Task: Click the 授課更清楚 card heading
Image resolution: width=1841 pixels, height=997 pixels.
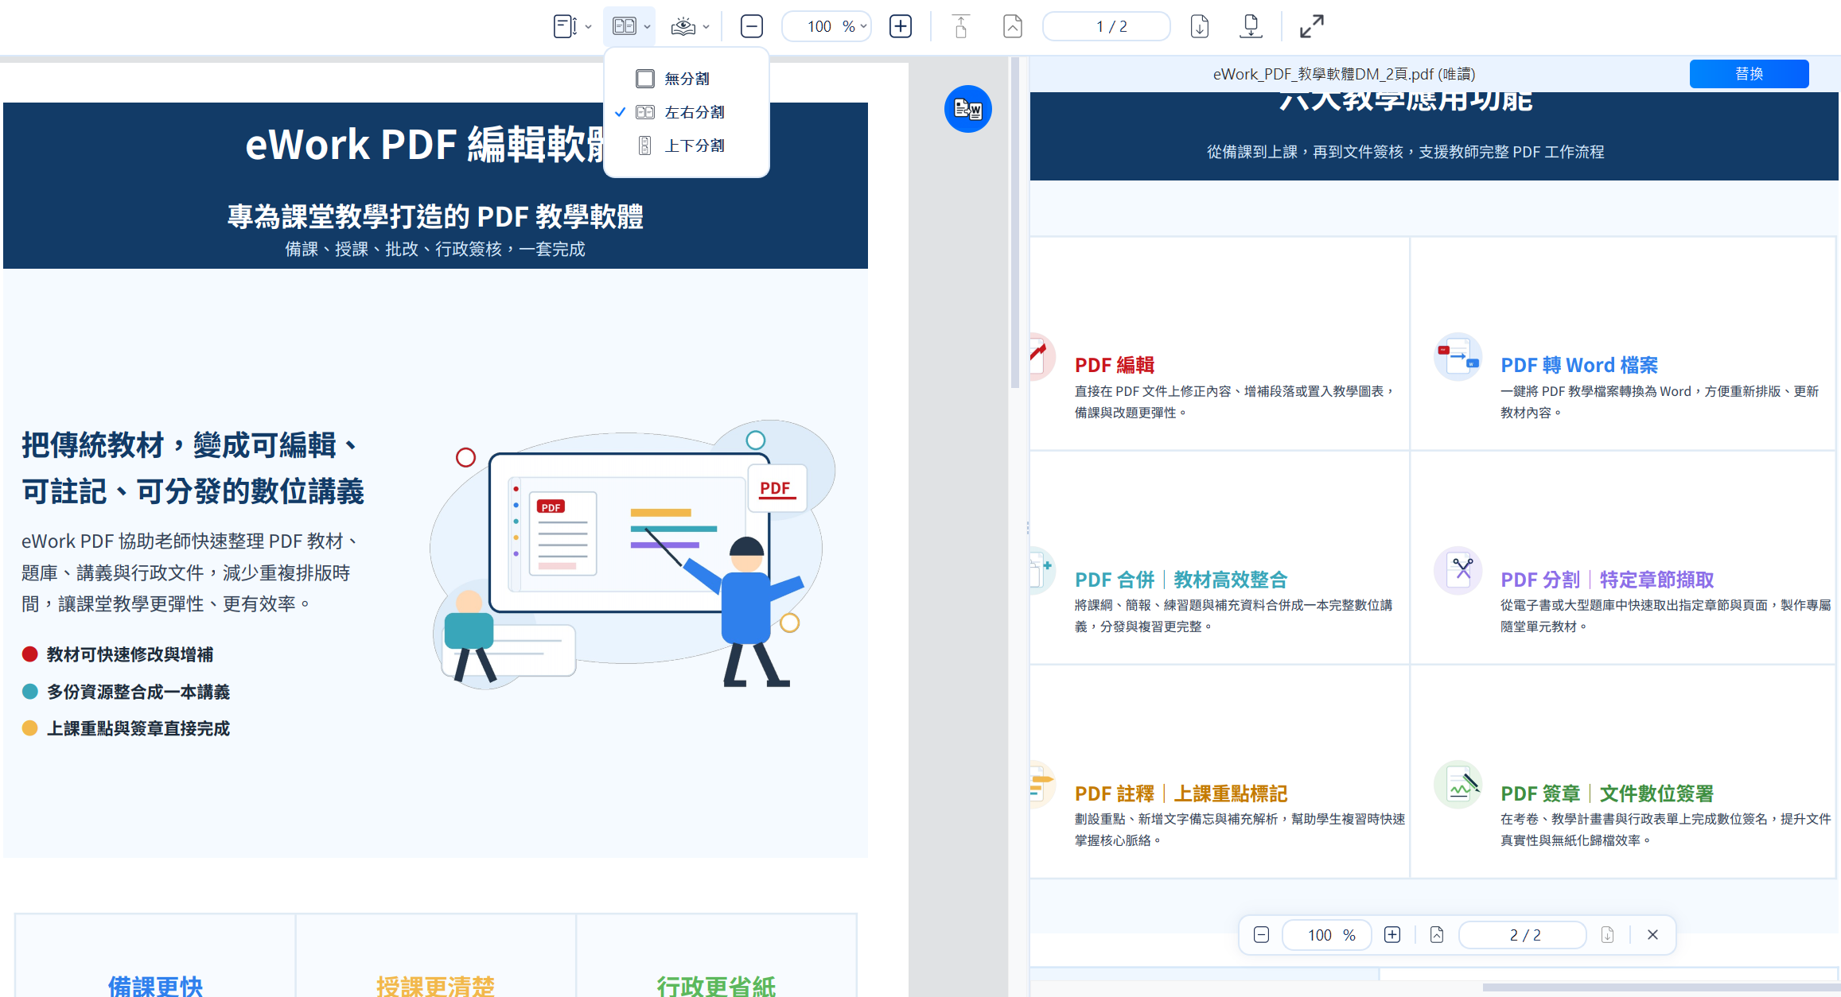Action: tap(435, 986)
